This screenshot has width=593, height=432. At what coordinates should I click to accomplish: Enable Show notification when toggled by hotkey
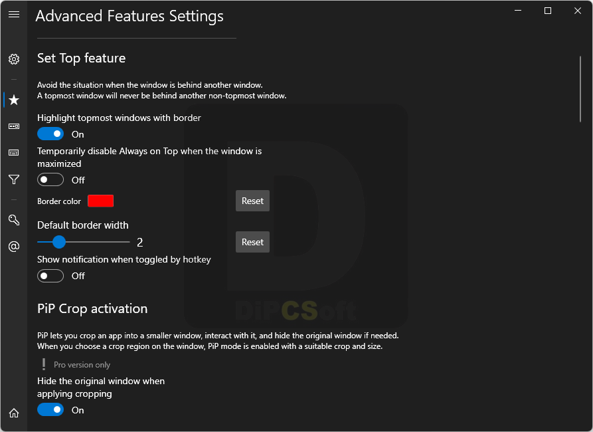click(x=50, y=276)
